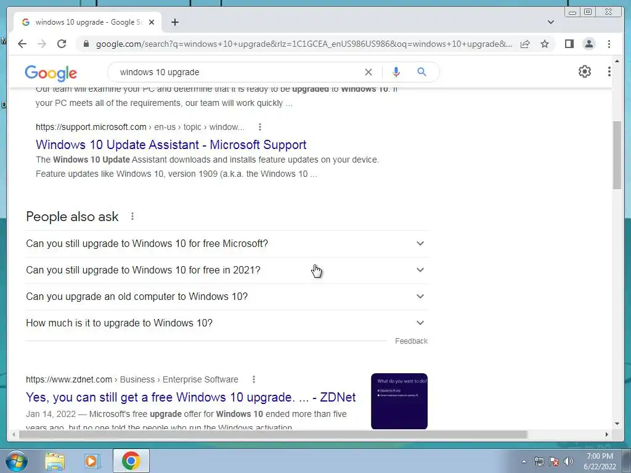Select the windows 10 upgrade browser tab
631x473 pixels.
(x=88, y=22)
